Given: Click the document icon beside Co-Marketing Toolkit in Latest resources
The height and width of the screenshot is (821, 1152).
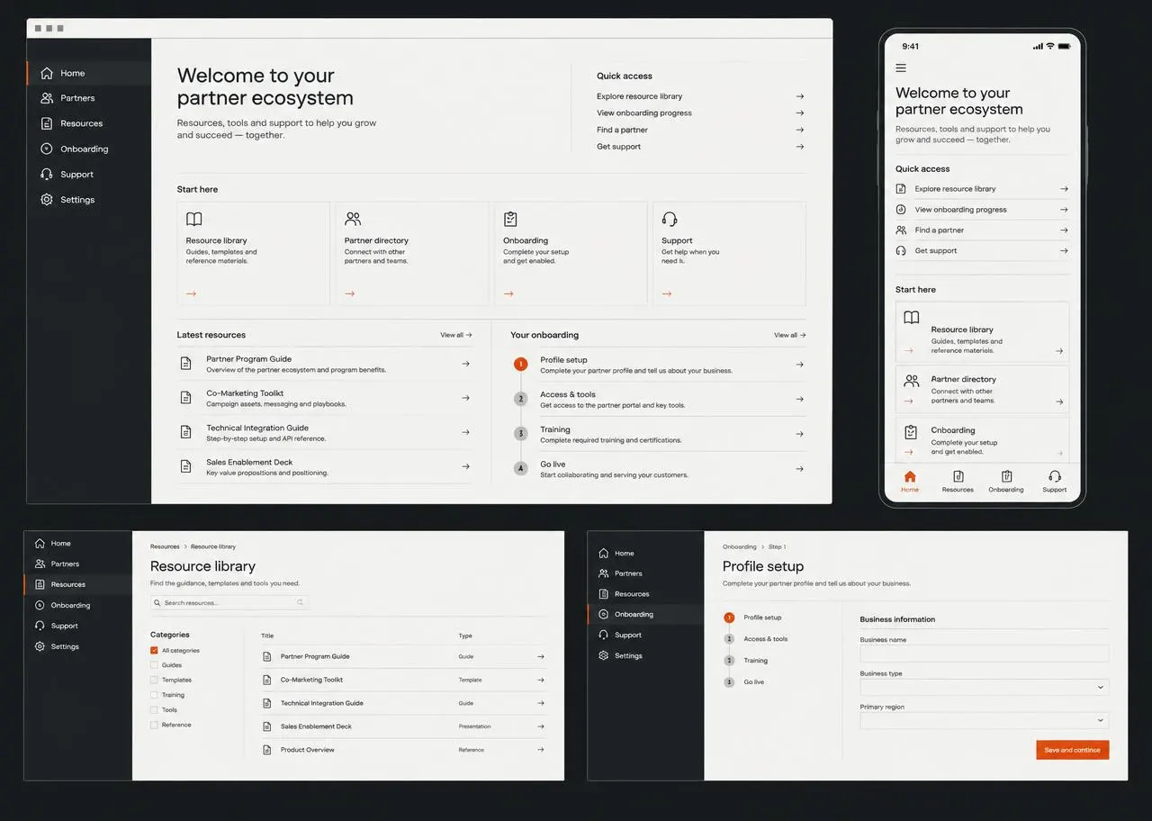Looking at the screenshot, I should click(x=185, y=398).
